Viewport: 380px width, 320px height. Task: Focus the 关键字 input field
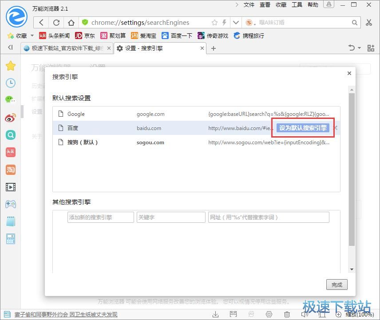(x=171, y=217)
